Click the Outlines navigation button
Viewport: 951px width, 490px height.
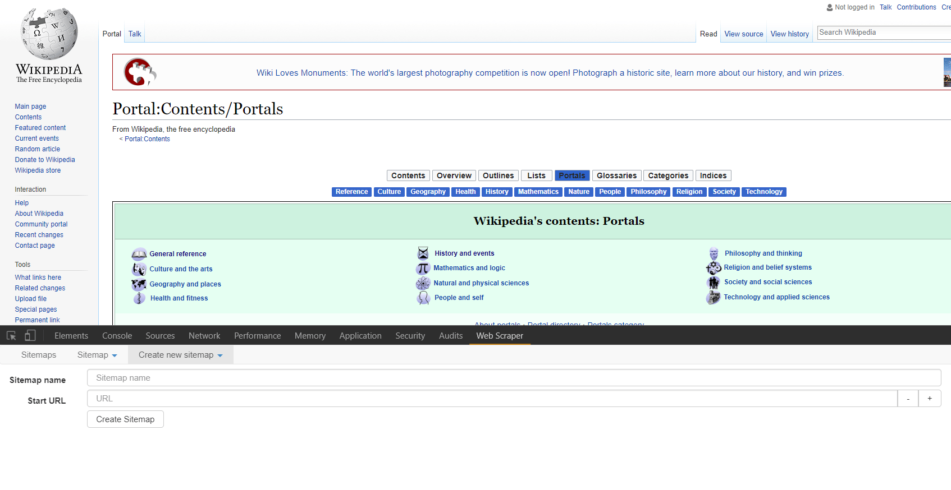click(499, 175)
